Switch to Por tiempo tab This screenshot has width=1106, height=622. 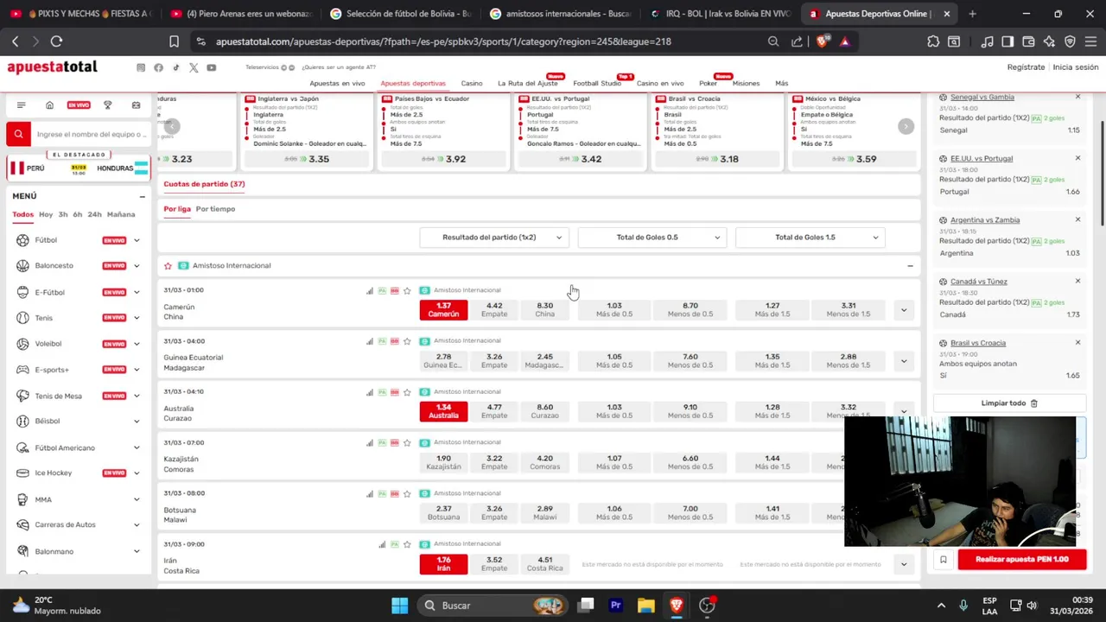(215, 209)
